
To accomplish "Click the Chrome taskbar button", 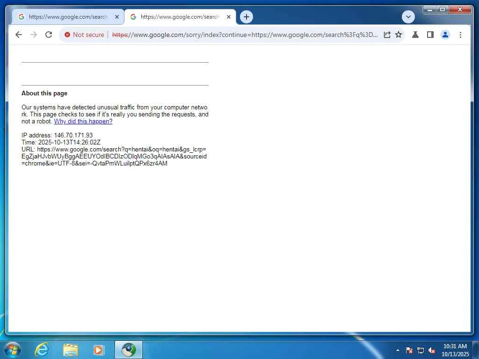I will 129,350.
